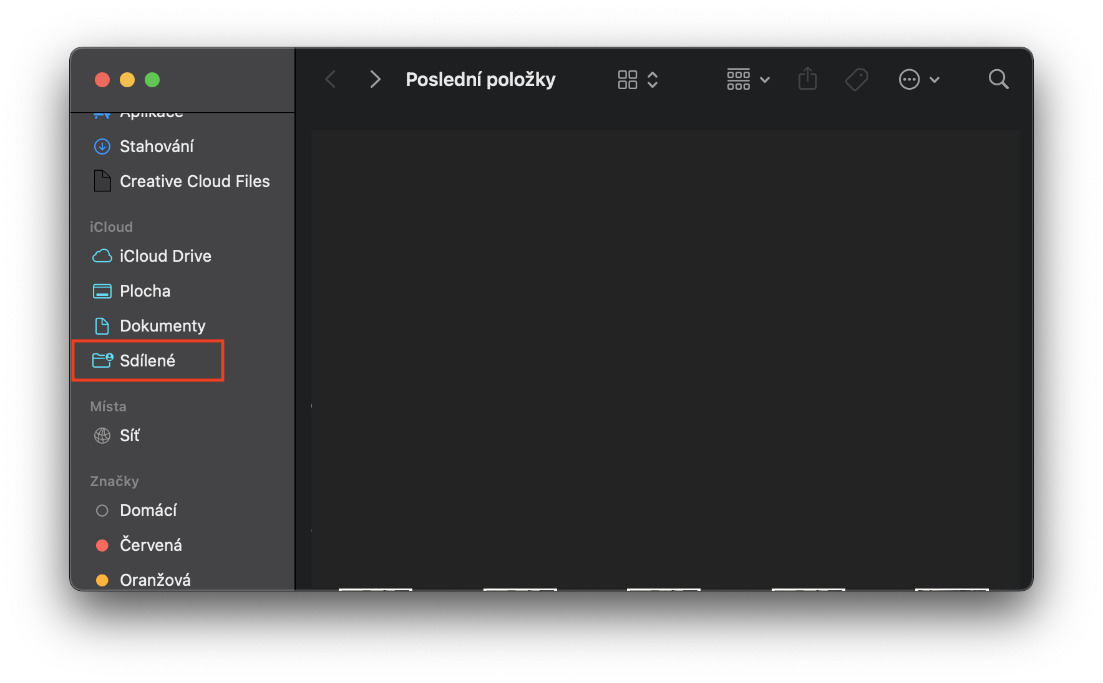Close the Finder window

(102, 80)
